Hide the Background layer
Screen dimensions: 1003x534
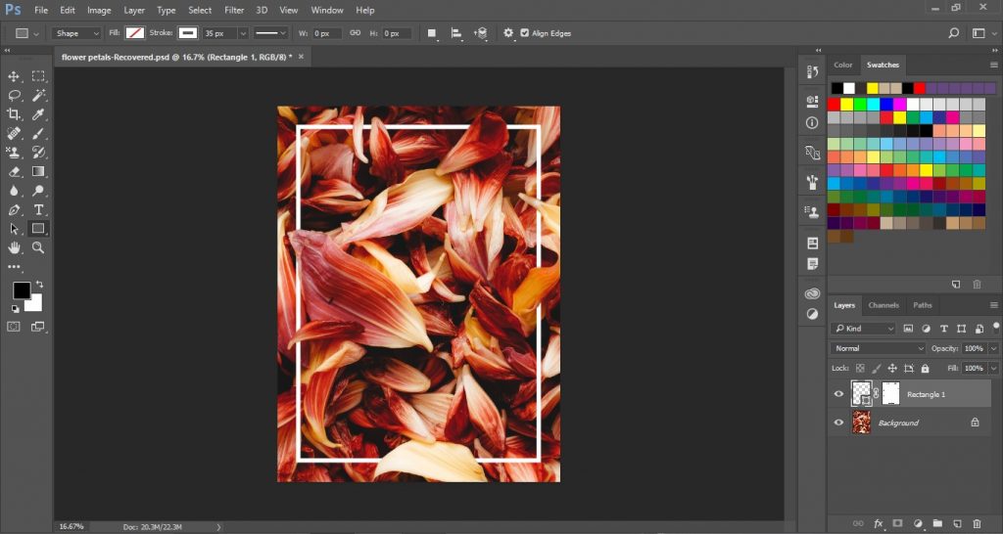tap(838, 423)
